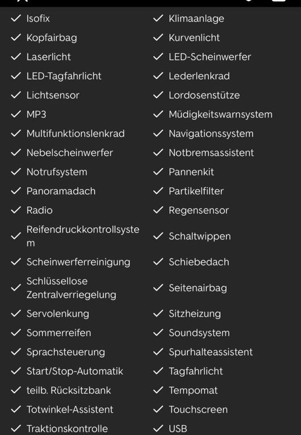Viewport: 301px width, 435px height.
Task: Click the checkmark beside Sitzheizung
Action: [158, 313]
